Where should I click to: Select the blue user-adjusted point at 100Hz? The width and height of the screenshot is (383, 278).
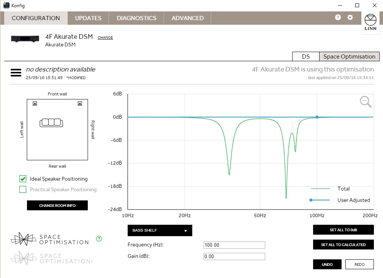point(317,117)
